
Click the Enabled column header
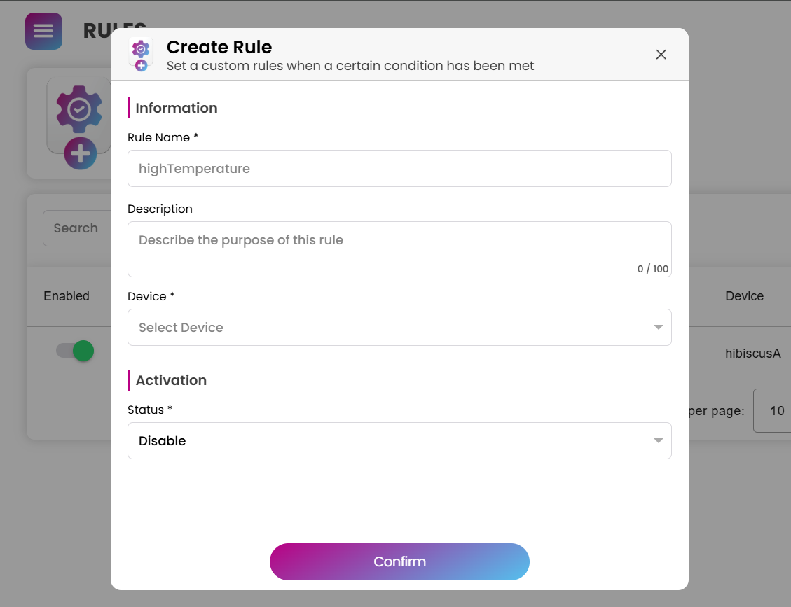coord(67,296)
